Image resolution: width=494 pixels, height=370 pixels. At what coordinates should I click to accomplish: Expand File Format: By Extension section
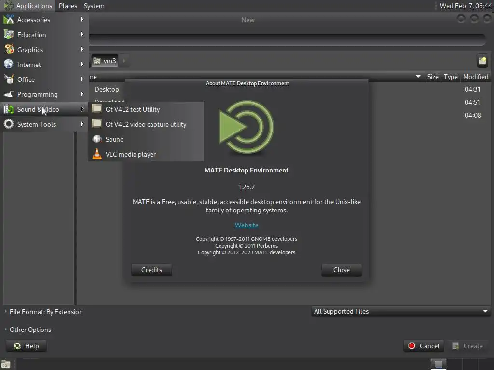pyautogui.click(x=44, y=312)
